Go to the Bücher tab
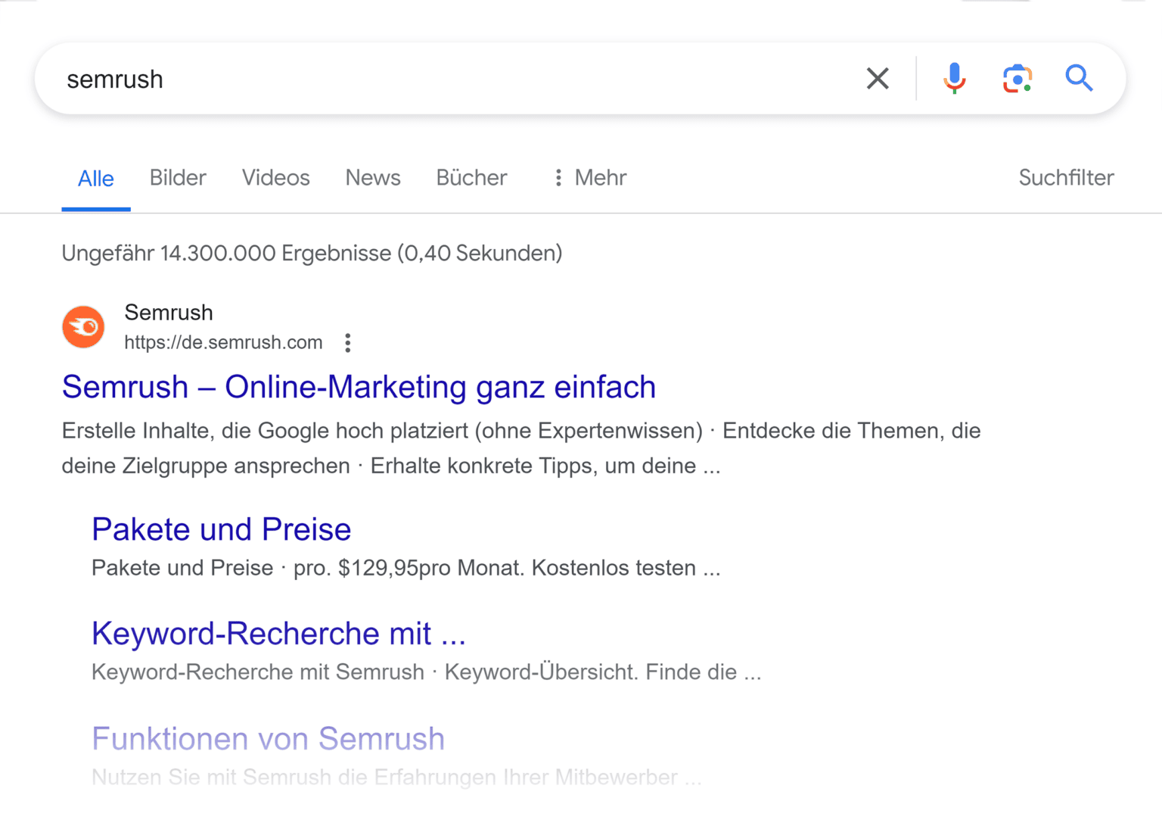The image size is (1162, 823). [x=471, y=178]
